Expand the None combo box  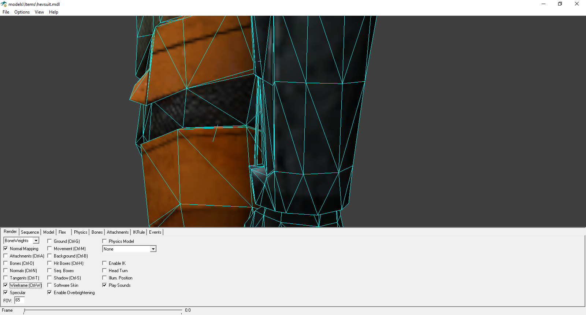(x=153, y=249)
